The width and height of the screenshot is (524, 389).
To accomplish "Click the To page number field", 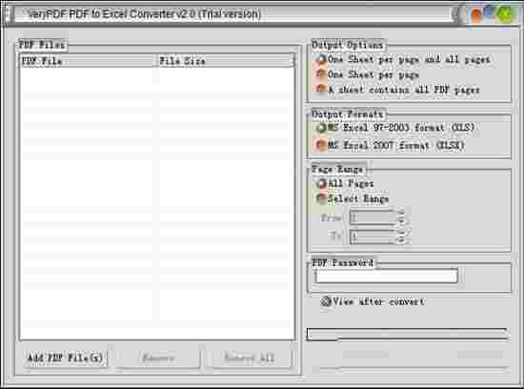I will [373, 236].
